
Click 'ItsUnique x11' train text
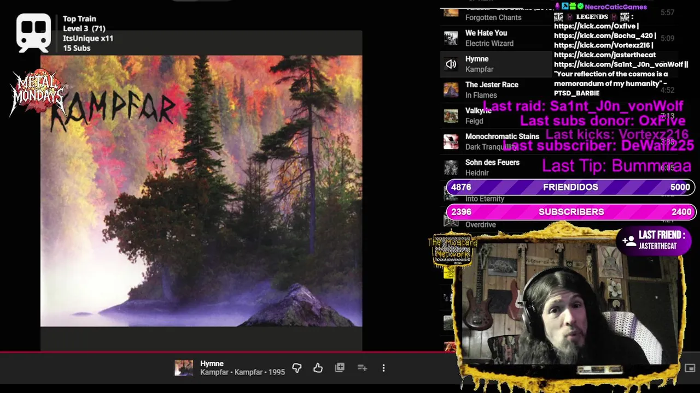click(x=88, y=38)
